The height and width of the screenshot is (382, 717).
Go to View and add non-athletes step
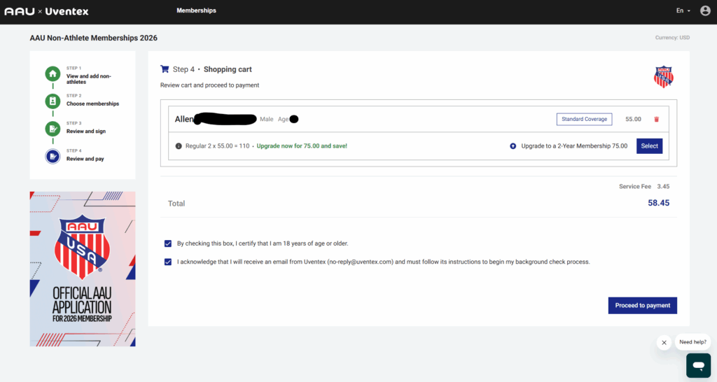click(89, 78)
